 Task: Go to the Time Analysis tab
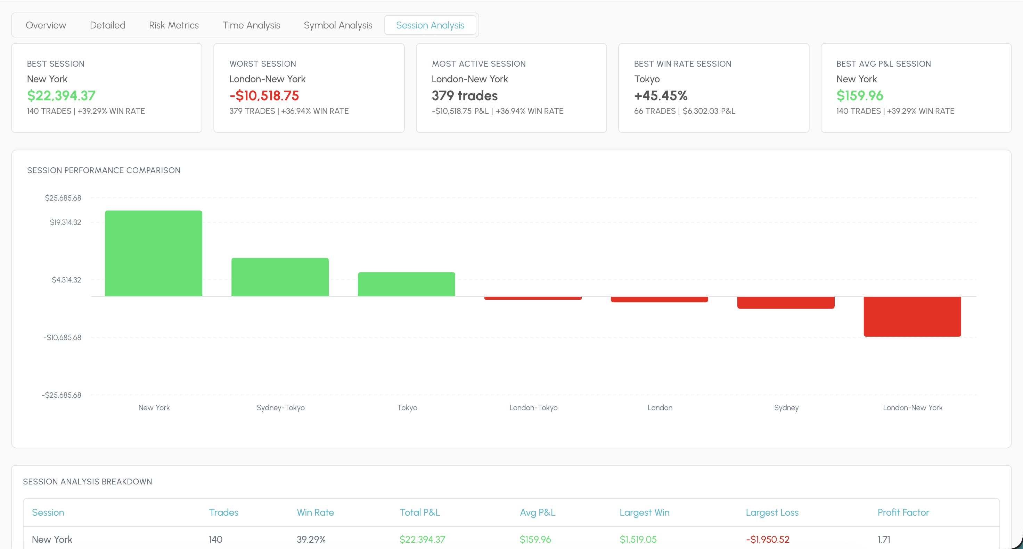pyautogui.click(x=251, y=25)
